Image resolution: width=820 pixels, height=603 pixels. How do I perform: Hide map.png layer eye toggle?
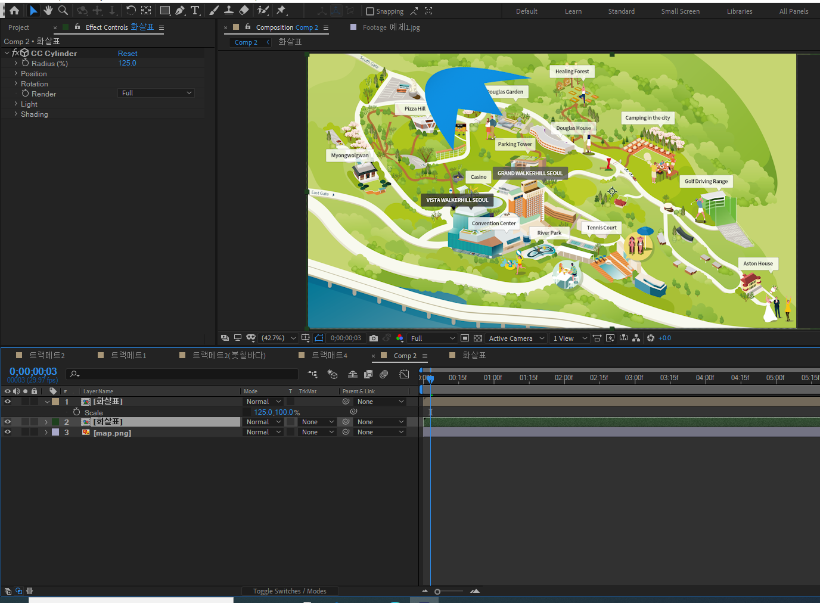8,432
